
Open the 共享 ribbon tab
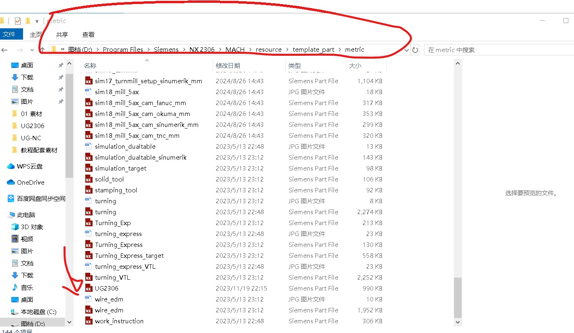62,35
